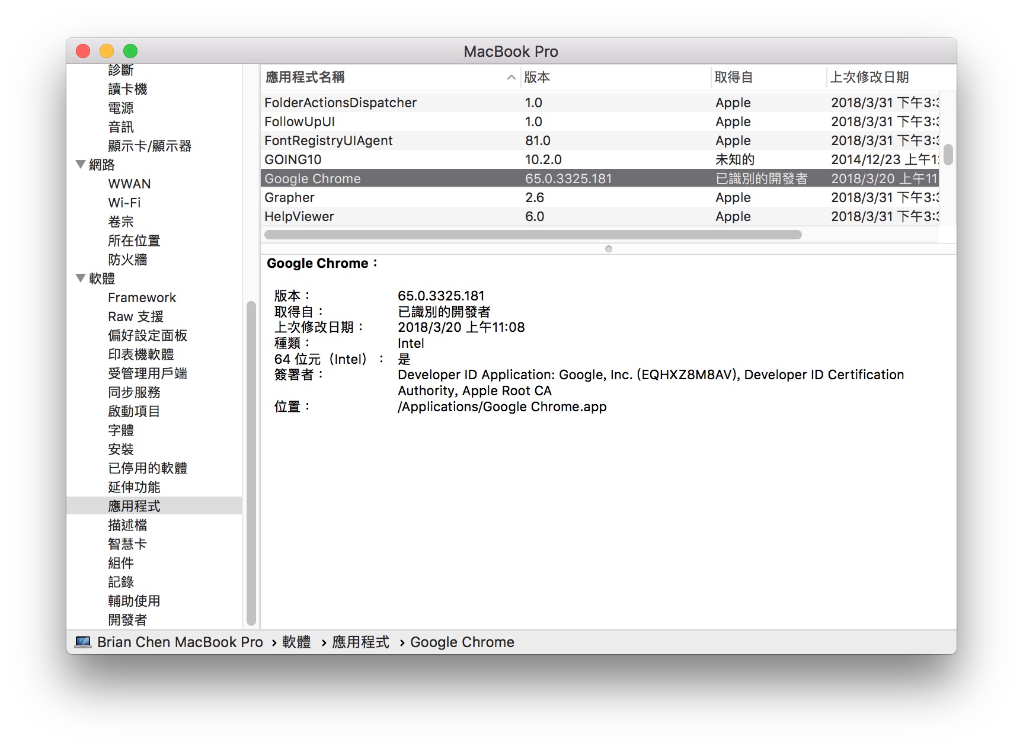Select 描述檔 in the sidebar
The width and height of the screenshot is (1023, 749).
click(x=127, y=525)
